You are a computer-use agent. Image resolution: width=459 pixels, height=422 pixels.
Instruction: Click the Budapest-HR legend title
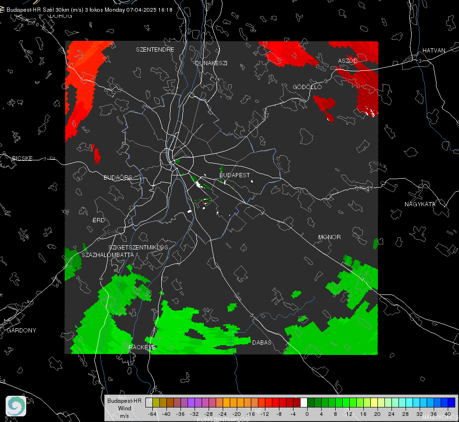coord(124,401)
